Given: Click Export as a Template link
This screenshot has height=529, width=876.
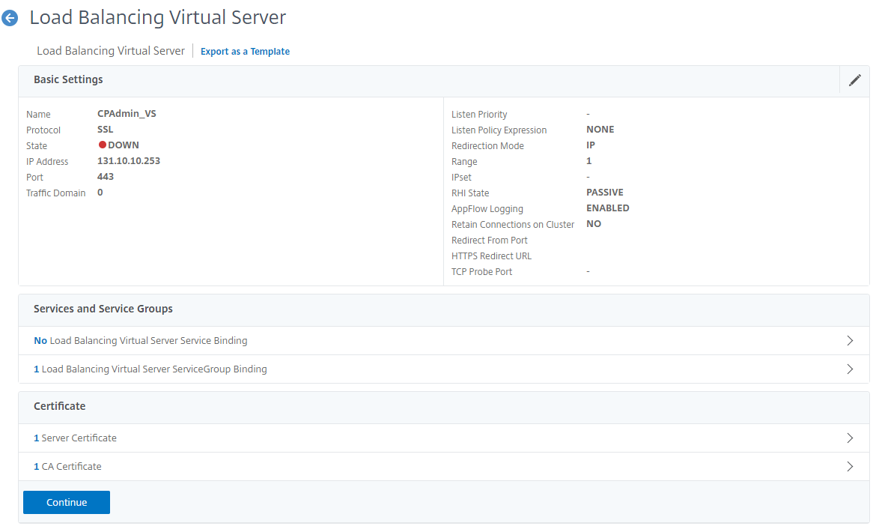Looking at the screenshot, I should pyautogui.click(x=245, y=52).
